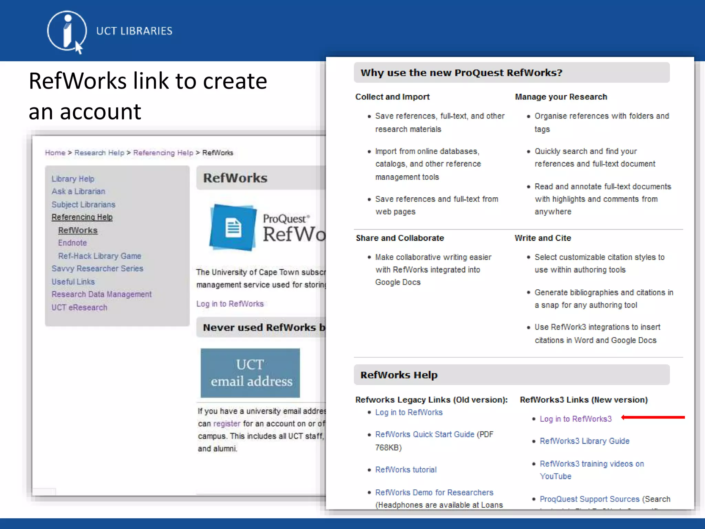
Task: Click 'RefWorks3 Links (New version)' label
Action: point(584,400)
